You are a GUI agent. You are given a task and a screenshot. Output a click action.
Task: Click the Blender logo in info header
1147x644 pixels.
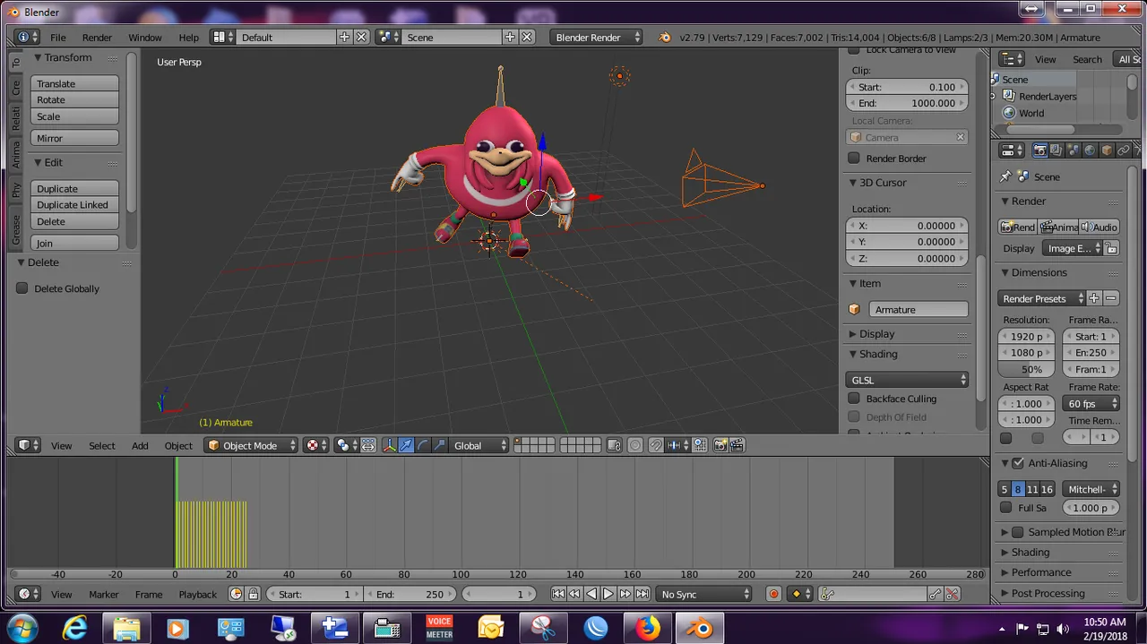[664, 38]
